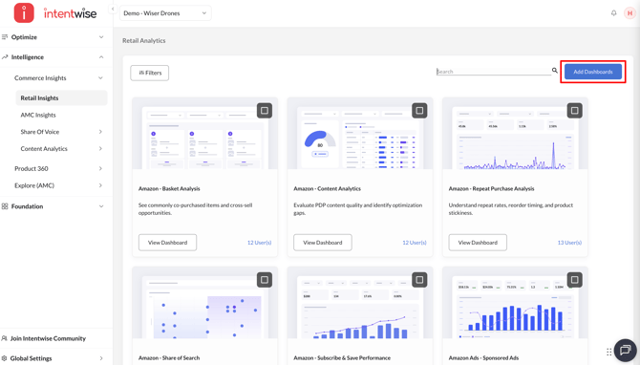
Task: Open the notifications bell icon
Action: click(613, 13)
